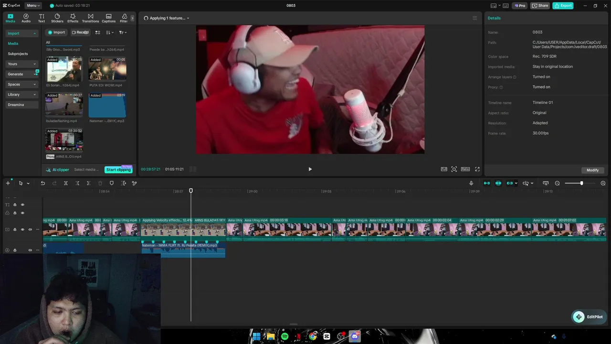The height and width of the screenshot is (344, 611).
Task: Open the player panel menu icon
Action: pyautogui.click(x=474, y=18)
